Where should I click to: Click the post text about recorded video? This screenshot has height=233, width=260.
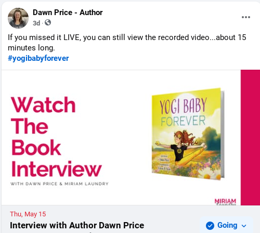(127, 43)
